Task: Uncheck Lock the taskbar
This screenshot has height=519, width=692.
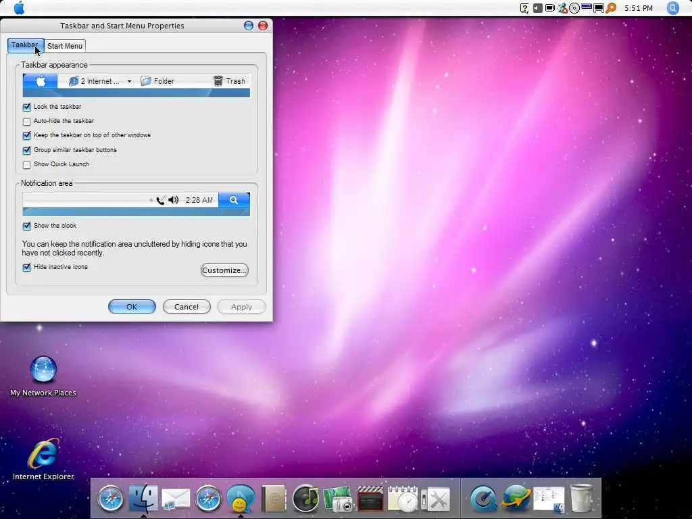Action: (26, 107)
